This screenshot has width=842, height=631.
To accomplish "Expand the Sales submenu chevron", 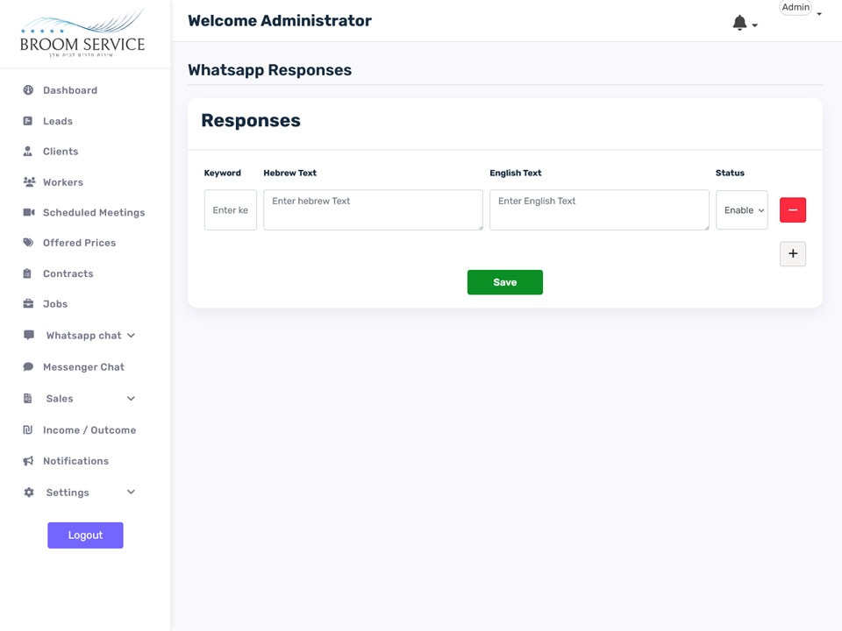I will click(x=131, y=398).
